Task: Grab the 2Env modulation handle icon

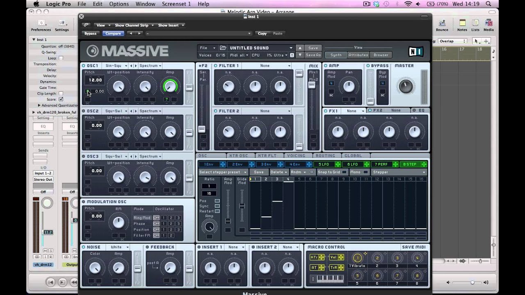Action: (x=251, y=164)
